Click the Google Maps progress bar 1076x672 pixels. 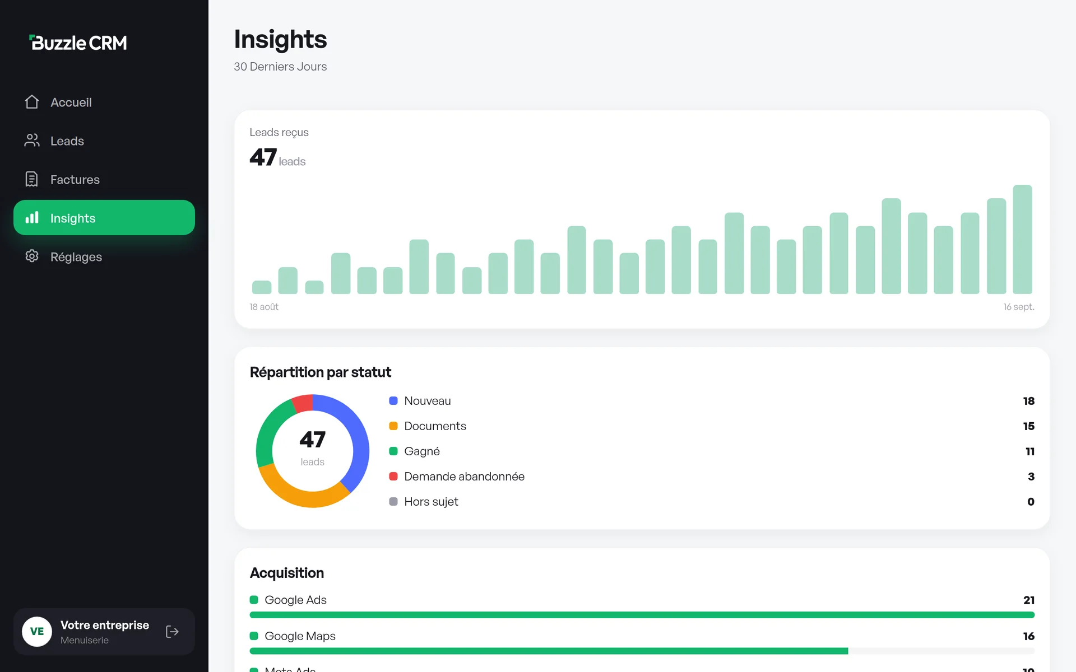(642, 651)
